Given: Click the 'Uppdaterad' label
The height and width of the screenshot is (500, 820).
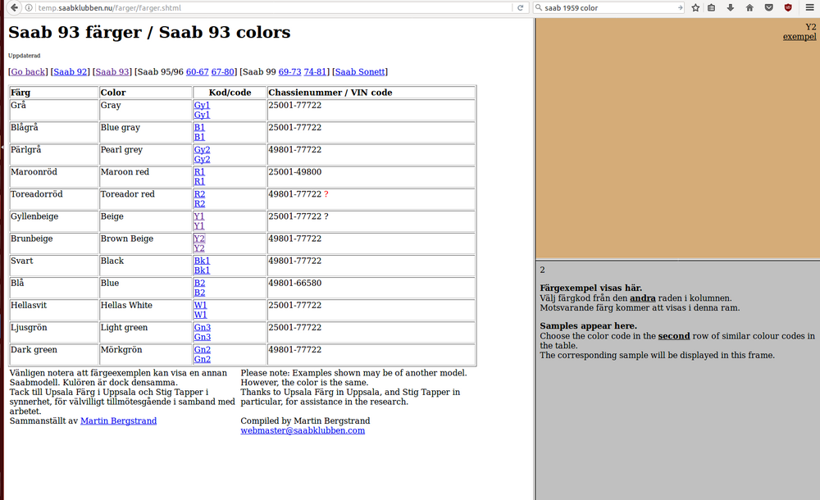Looking at the screenshot, I should [24, 56].
